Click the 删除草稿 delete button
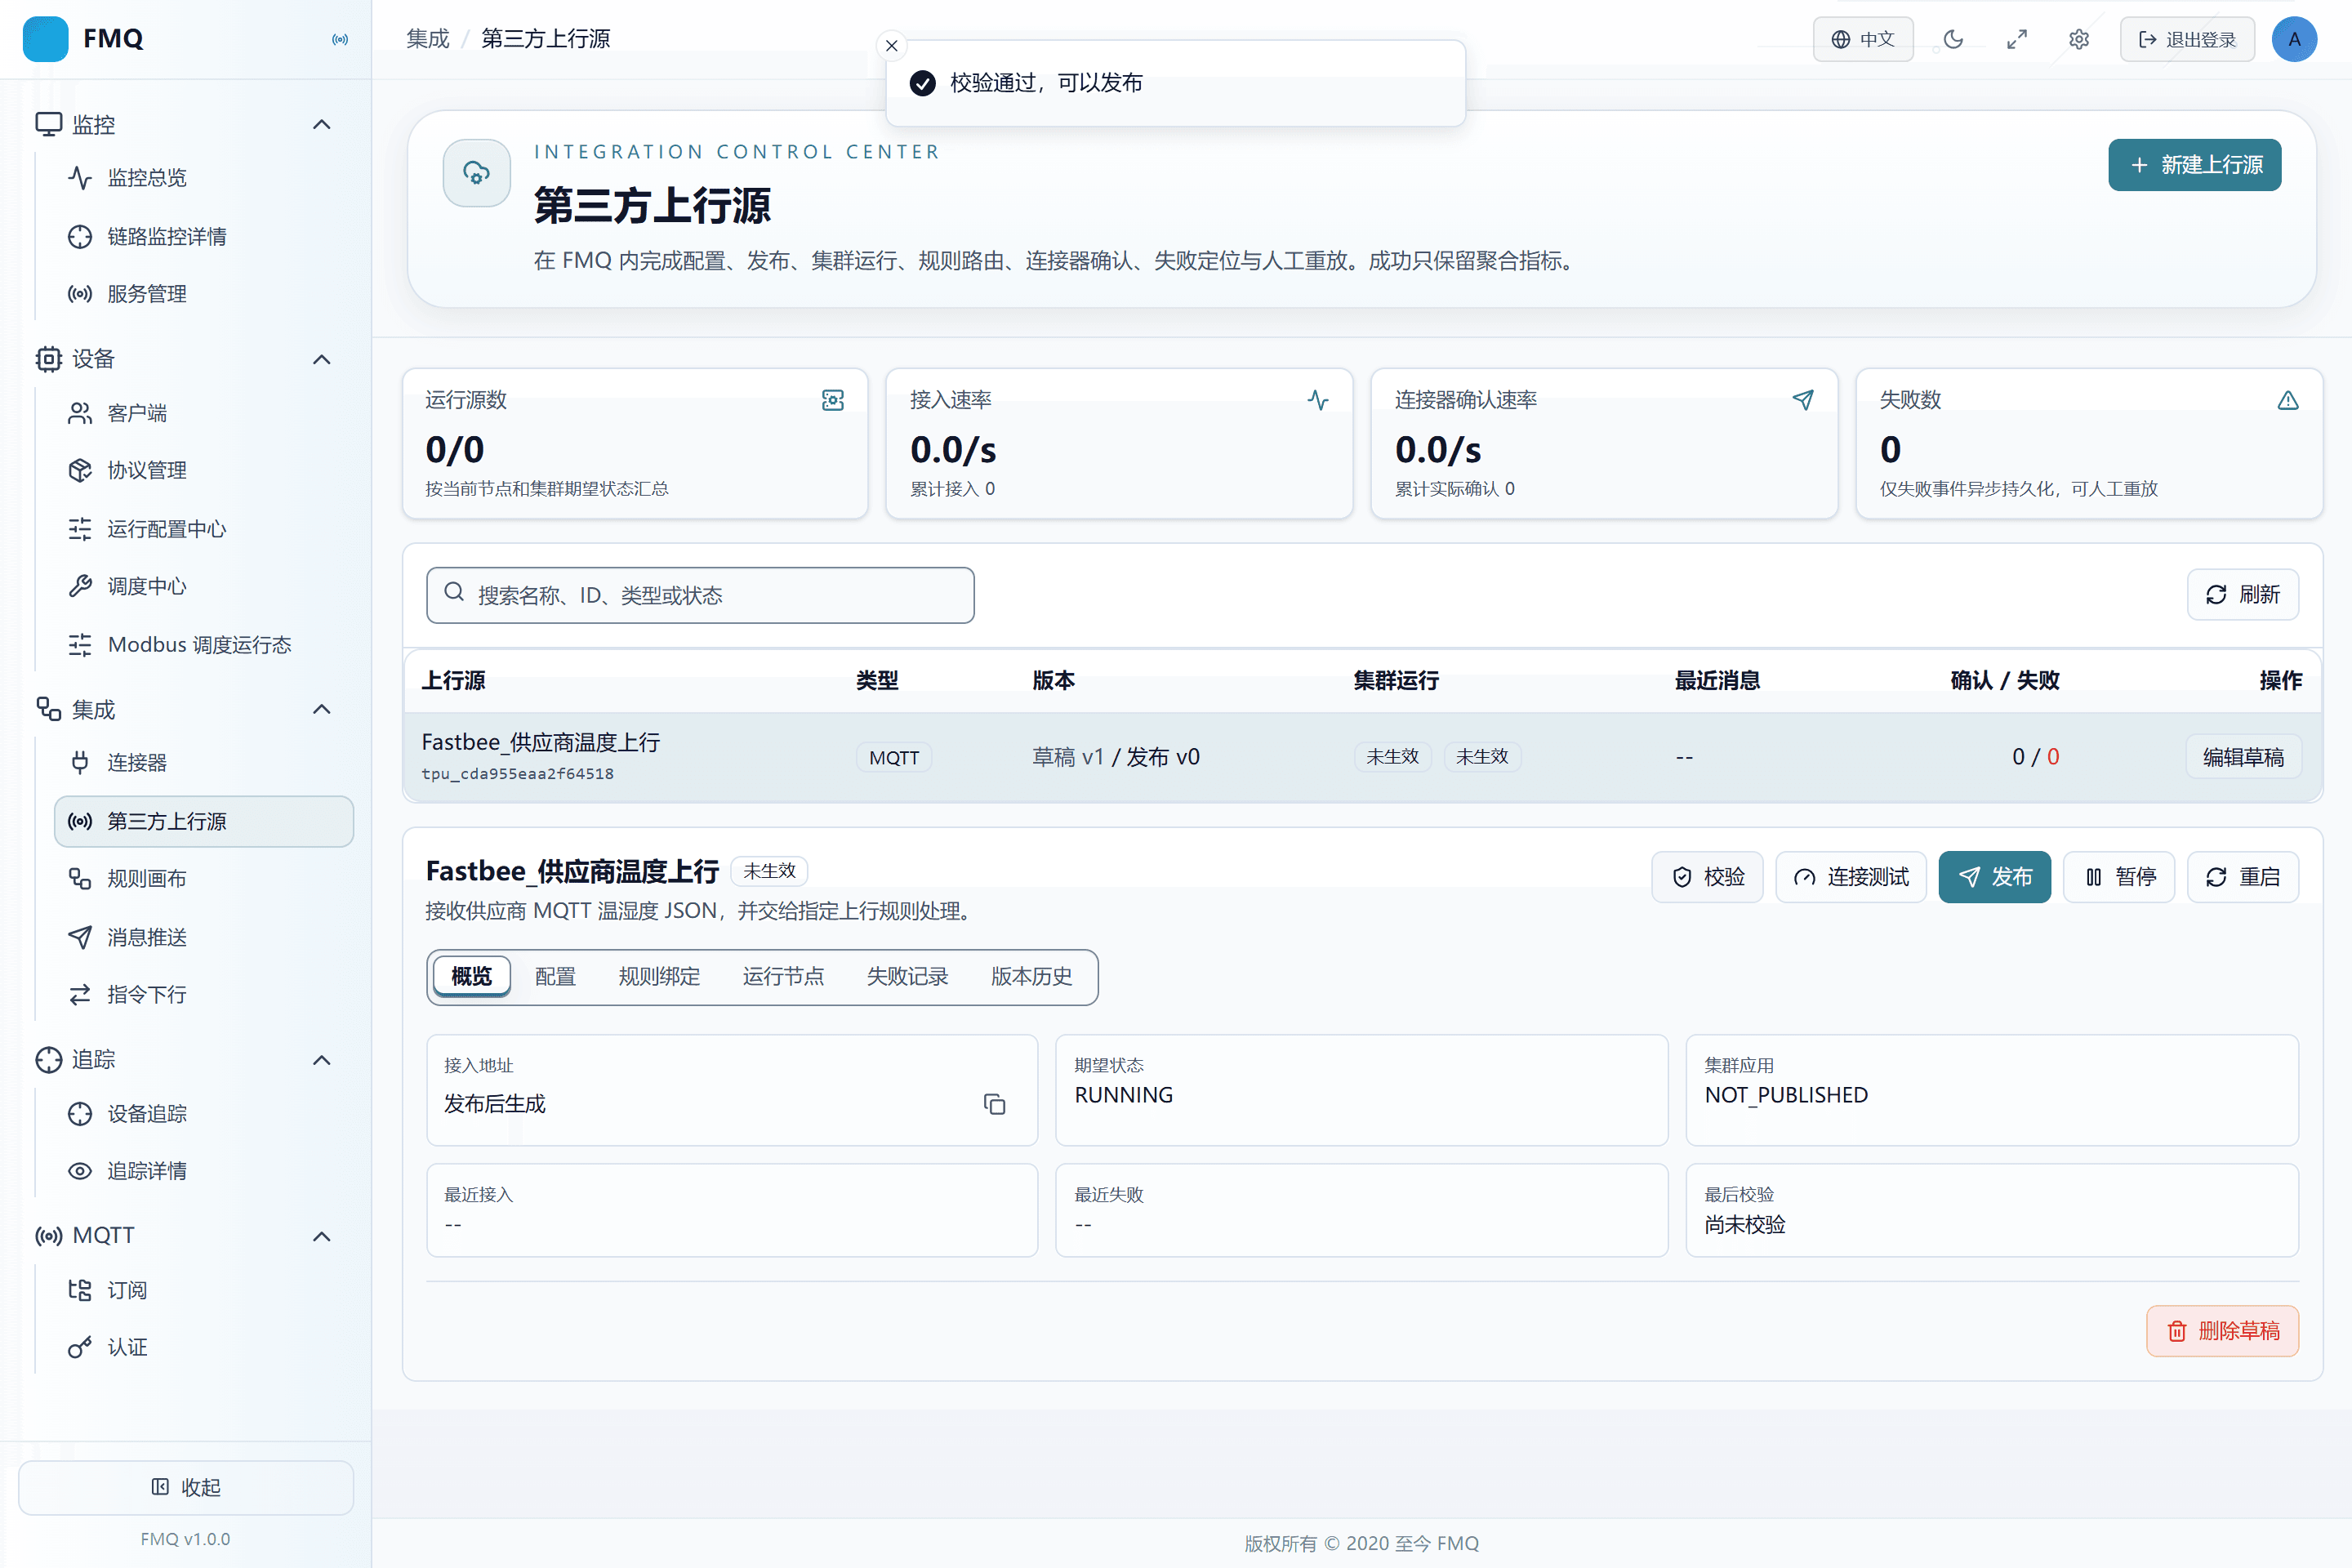 2222,1331
